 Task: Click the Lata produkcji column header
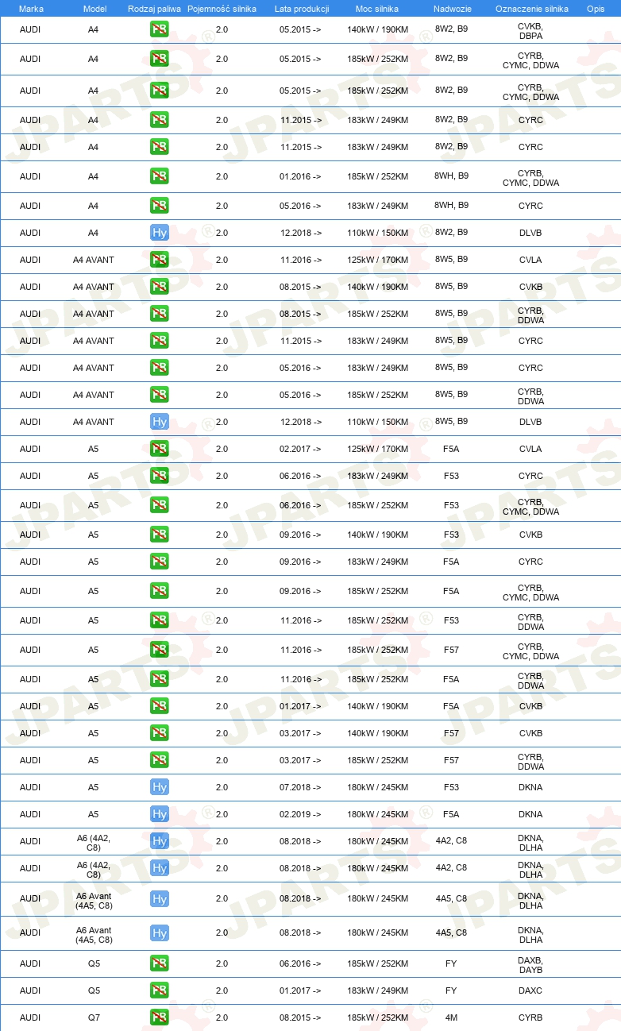click(x=300, y=9)
